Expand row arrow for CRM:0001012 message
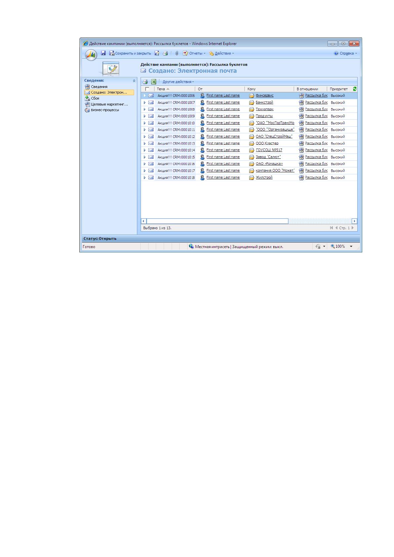The width and height of the screenshot is (394, 557). [145, 137]
